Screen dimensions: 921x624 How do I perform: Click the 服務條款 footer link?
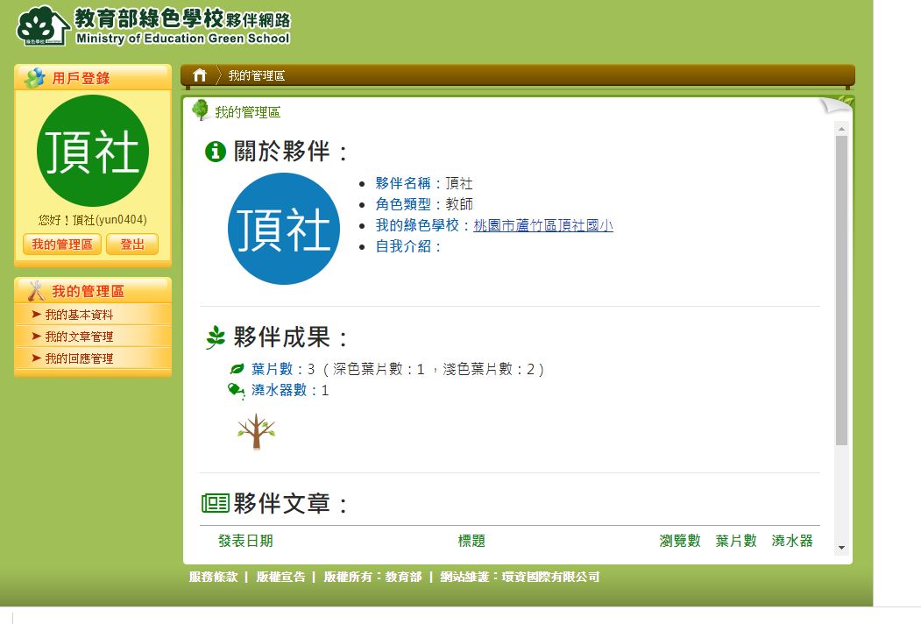213,577
